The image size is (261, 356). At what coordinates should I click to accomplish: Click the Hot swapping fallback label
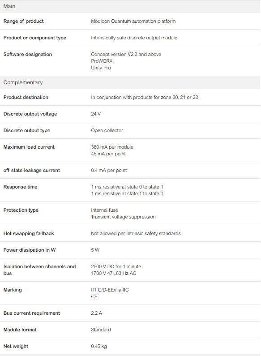point(29,233)
